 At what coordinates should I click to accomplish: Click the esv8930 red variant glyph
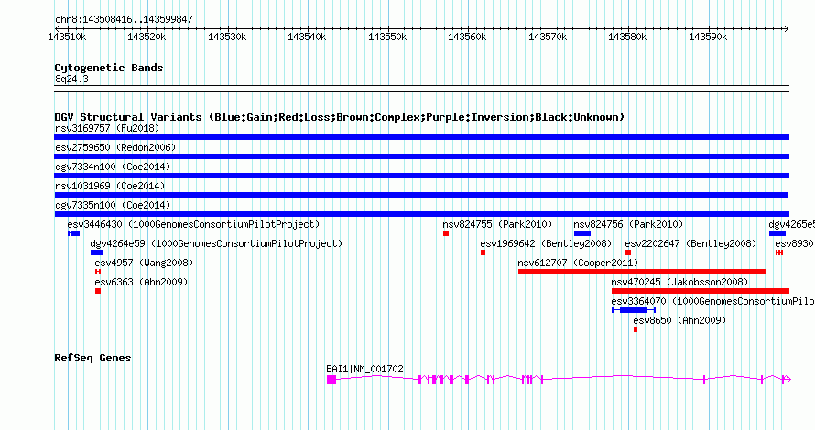[779, 253]
